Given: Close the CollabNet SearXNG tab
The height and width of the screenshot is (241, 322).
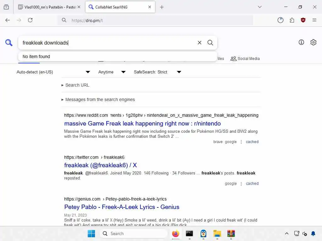Looking at the screenshot, I should 149,7.
